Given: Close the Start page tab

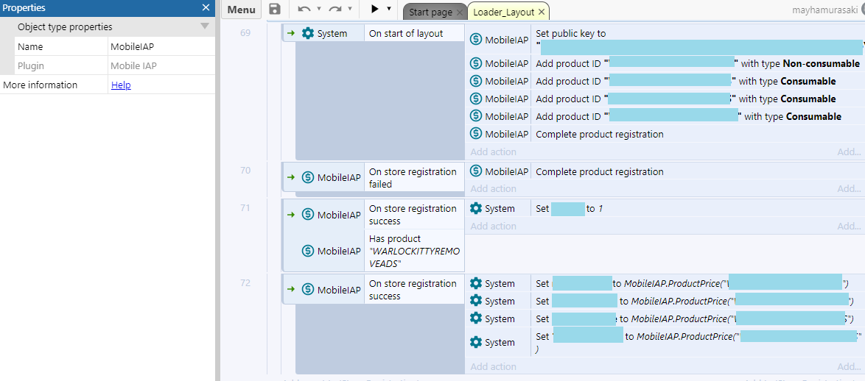Looking at the screenshot, I should (460, 12).
